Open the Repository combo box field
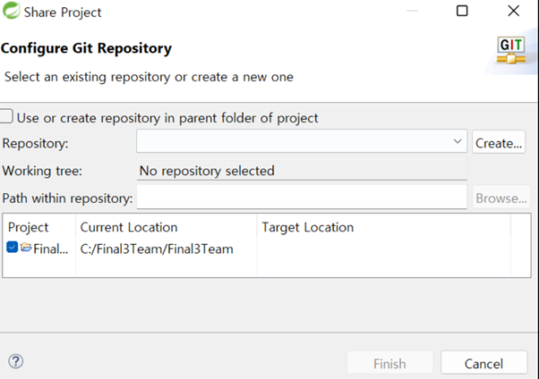 click(x=302, y=141)
